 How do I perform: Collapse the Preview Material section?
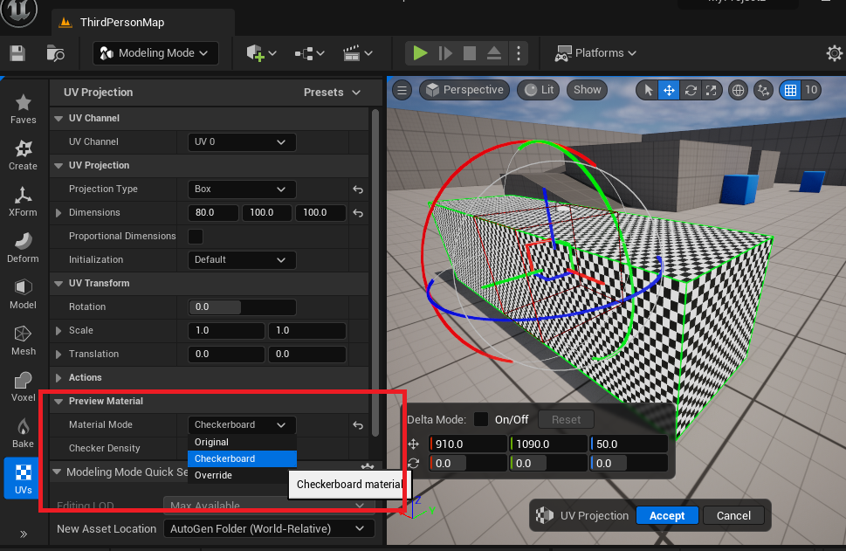tap(58, 402)
